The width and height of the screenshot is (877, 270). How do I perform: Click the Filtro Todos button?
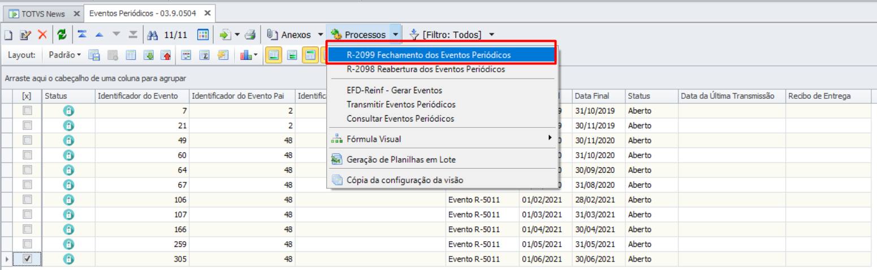(x=446, y=35)
